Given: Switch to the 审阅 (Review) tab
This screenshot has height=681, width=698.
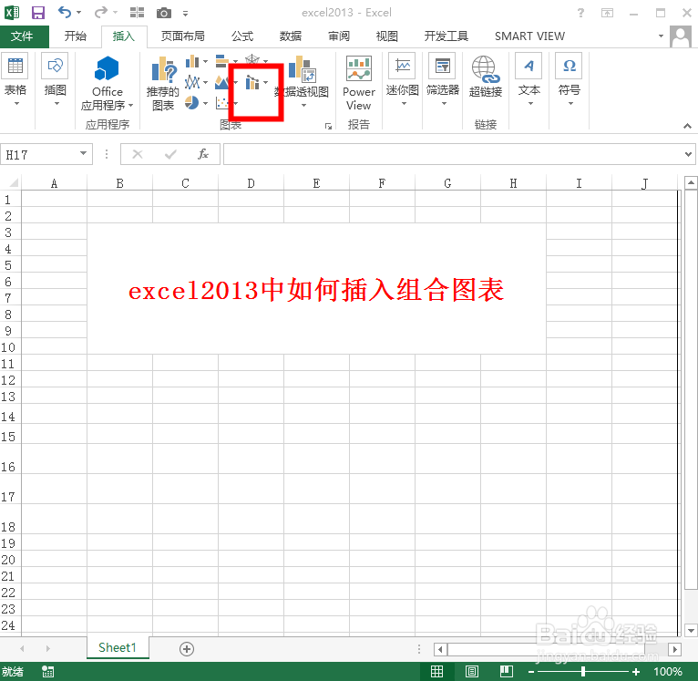Looking at the screenshot, I should [x=339, y=36].
